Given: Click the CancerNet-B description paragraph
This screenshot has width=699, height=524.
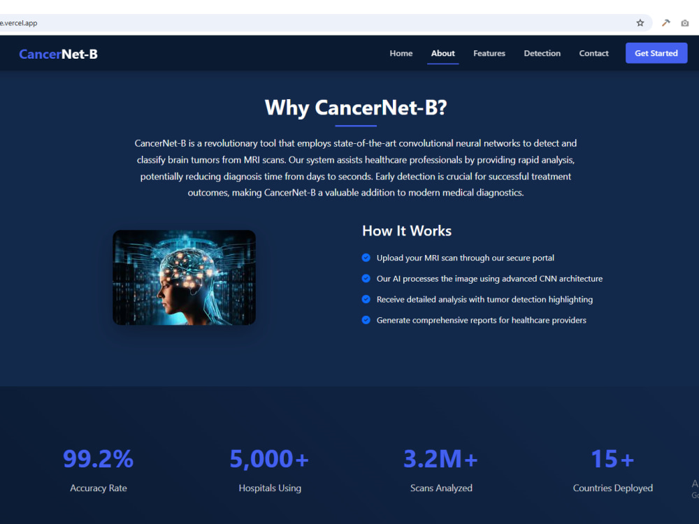Looking at the screenshot, I should tap(356, 168).
